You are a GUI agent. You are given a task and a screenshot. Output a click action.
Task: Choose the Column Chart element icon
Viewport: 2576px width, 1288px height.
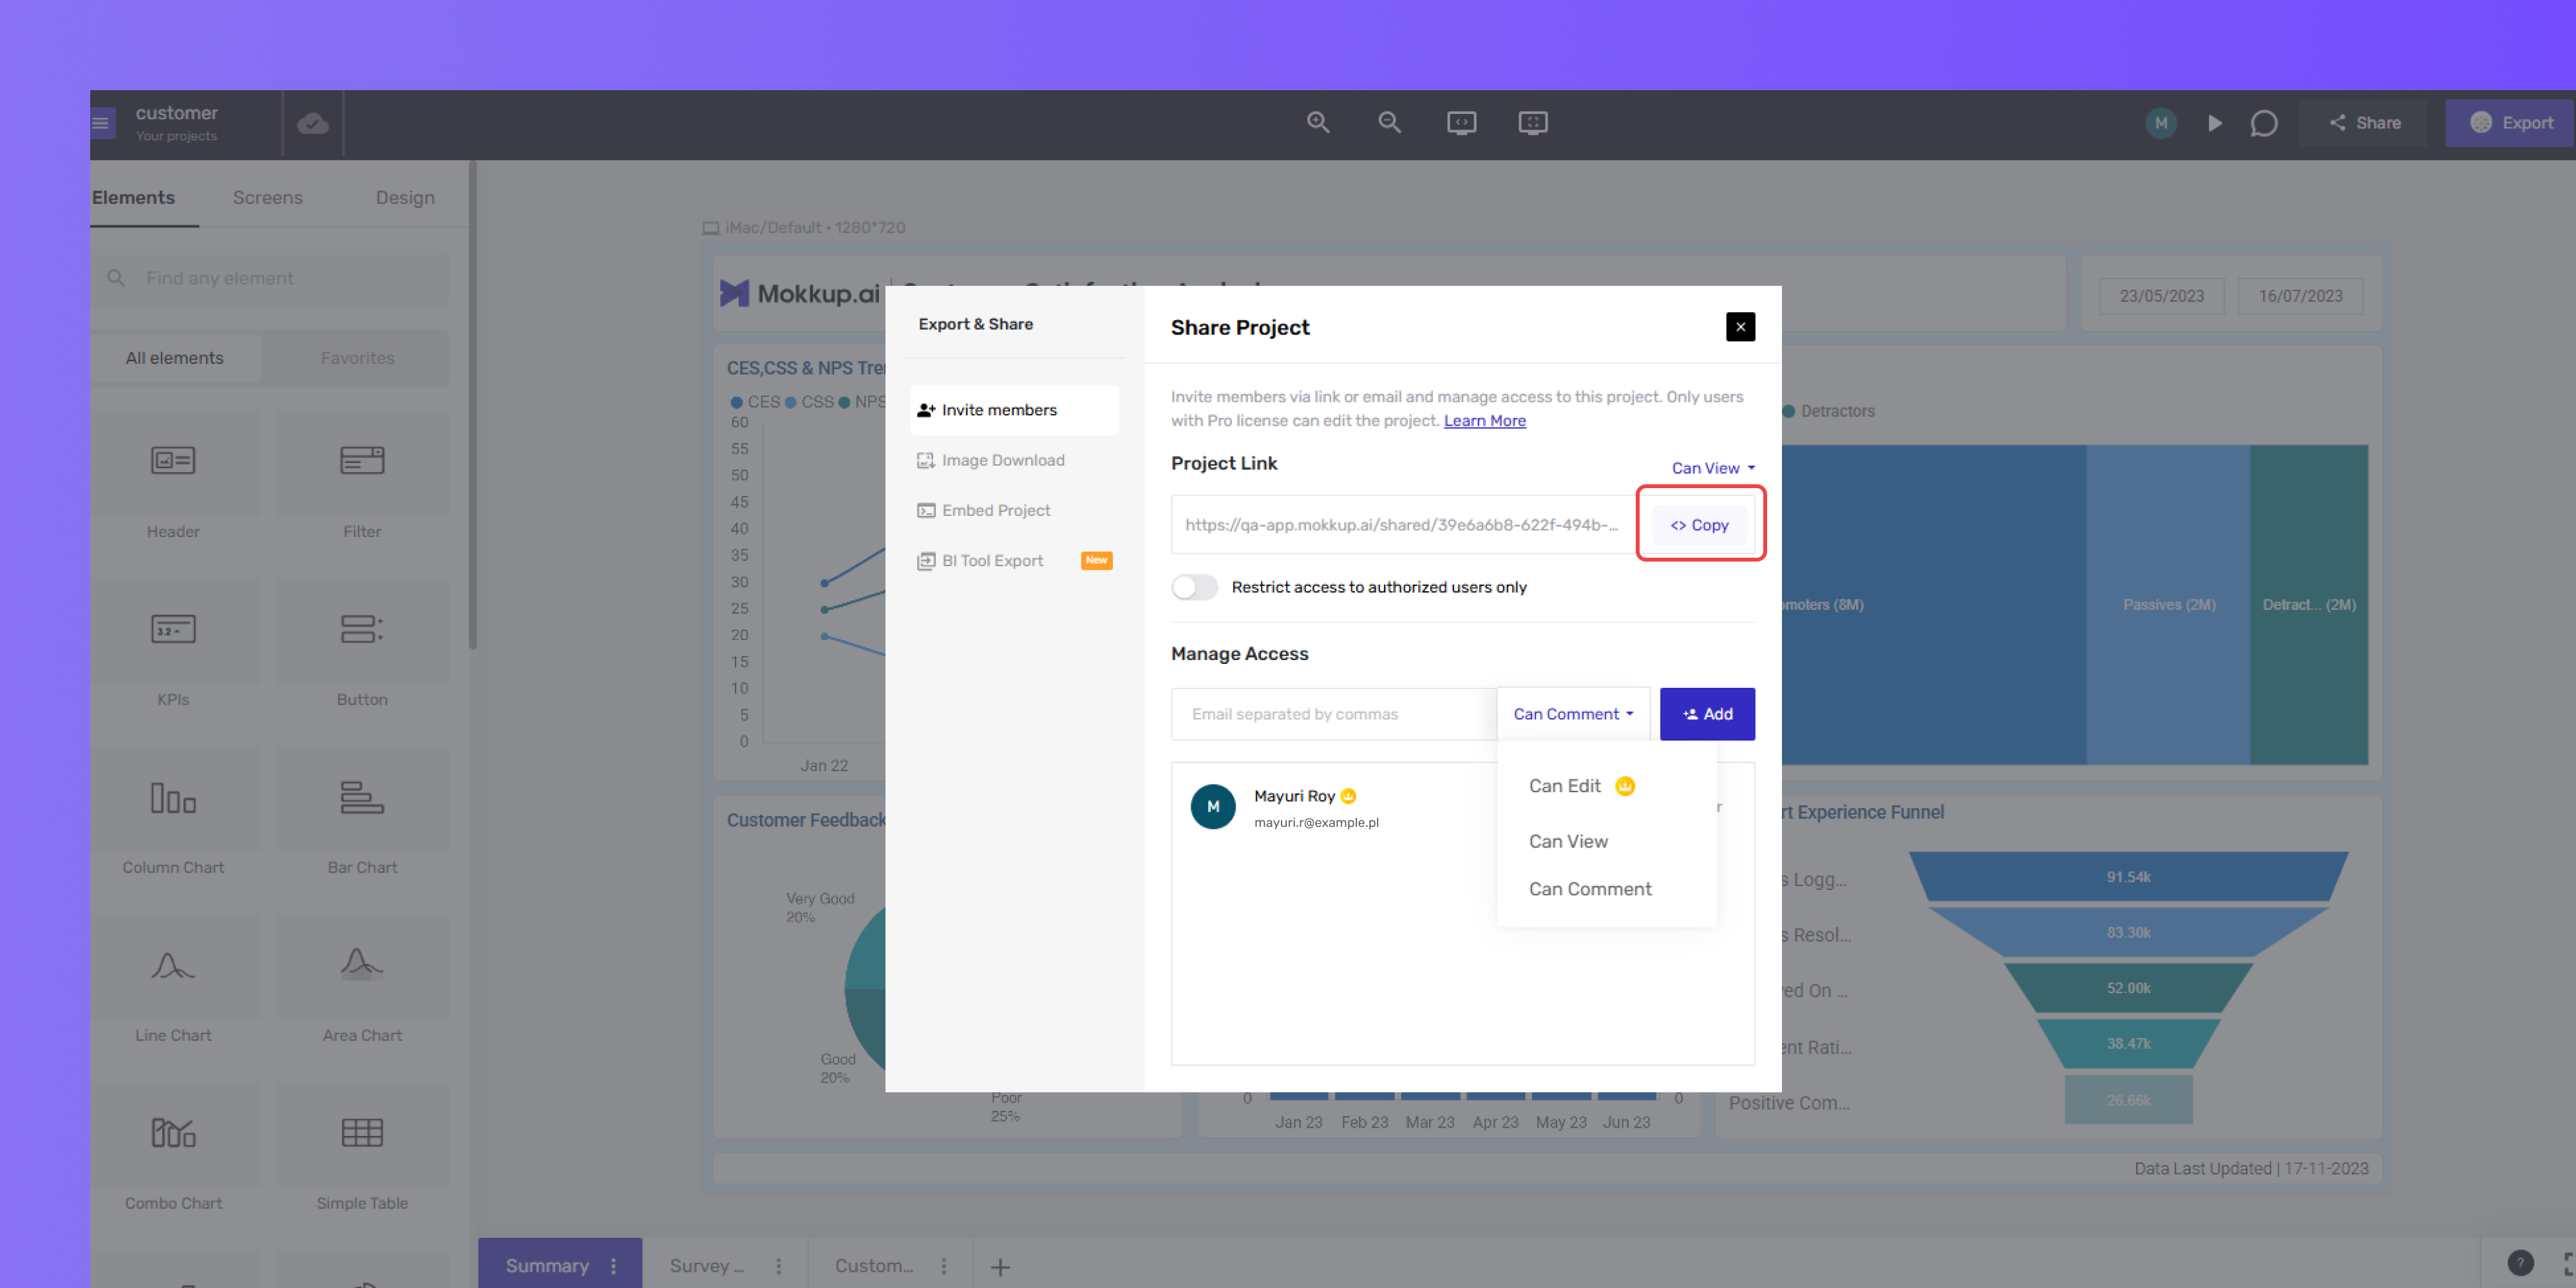tap(173, 798)
